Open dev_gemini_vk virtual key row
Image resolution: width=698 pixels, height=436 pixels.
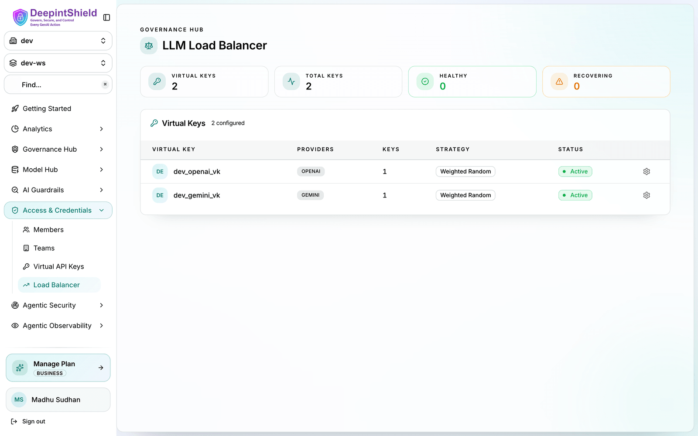click(x=405, y=195)
